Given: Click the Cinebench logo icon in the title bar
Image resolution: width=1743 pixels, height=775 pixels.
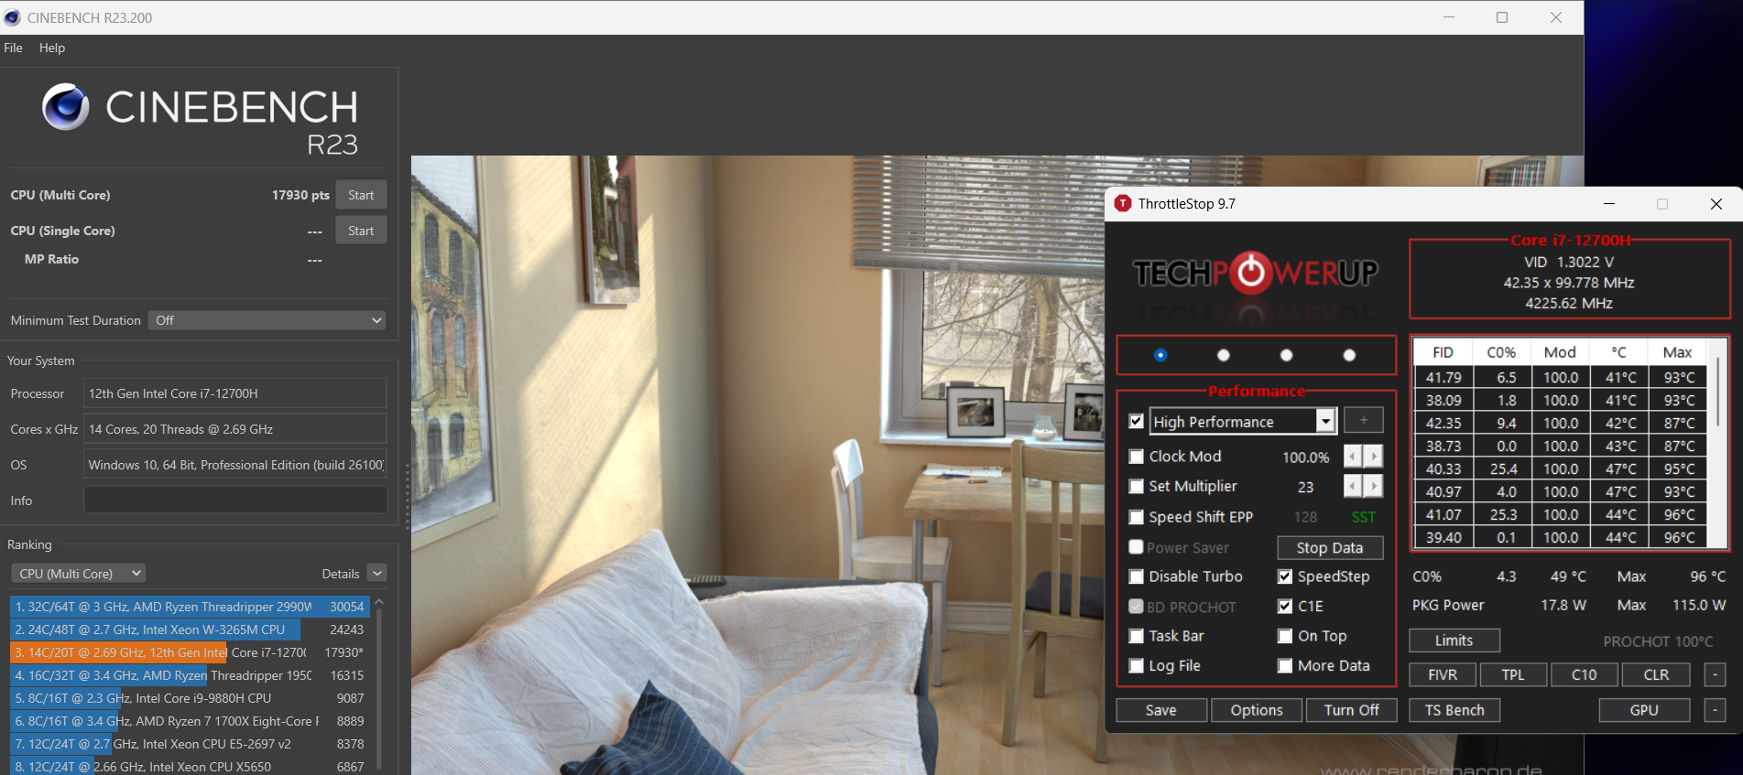Looking at the screenshot, I should tap(12, 17).
